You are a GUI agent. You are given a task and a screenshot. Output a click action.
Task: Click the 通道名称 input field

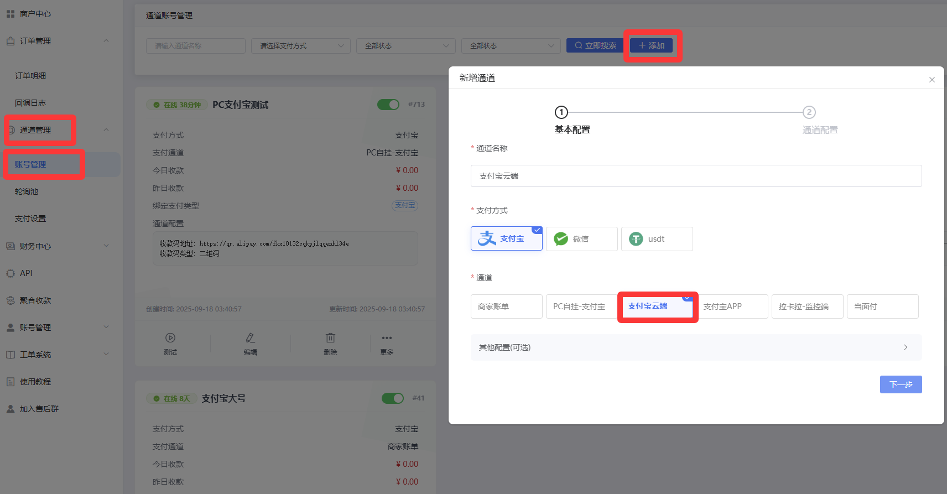(696, 176)
